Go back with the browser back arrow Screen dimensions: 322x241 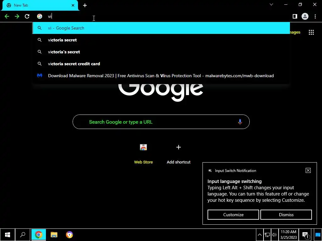click(x=7, y=16)
